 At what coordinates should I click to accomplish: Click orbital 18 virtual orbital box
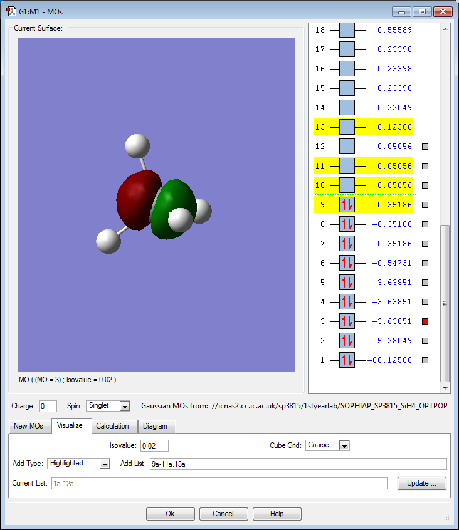(x=347, y=30)
